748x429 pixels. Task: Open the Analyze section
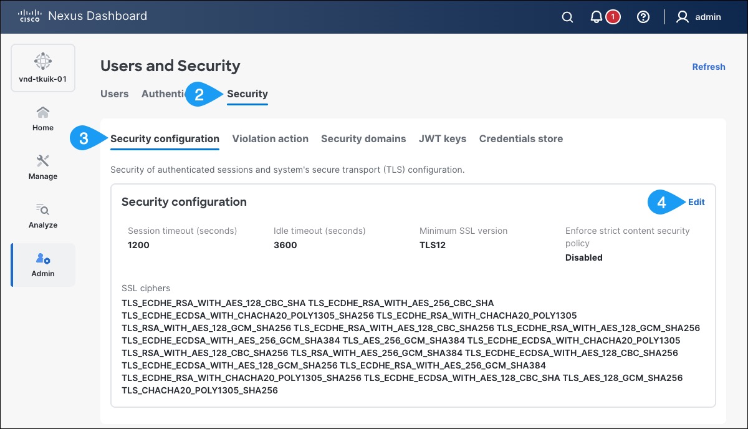click(x=42, y=218)
